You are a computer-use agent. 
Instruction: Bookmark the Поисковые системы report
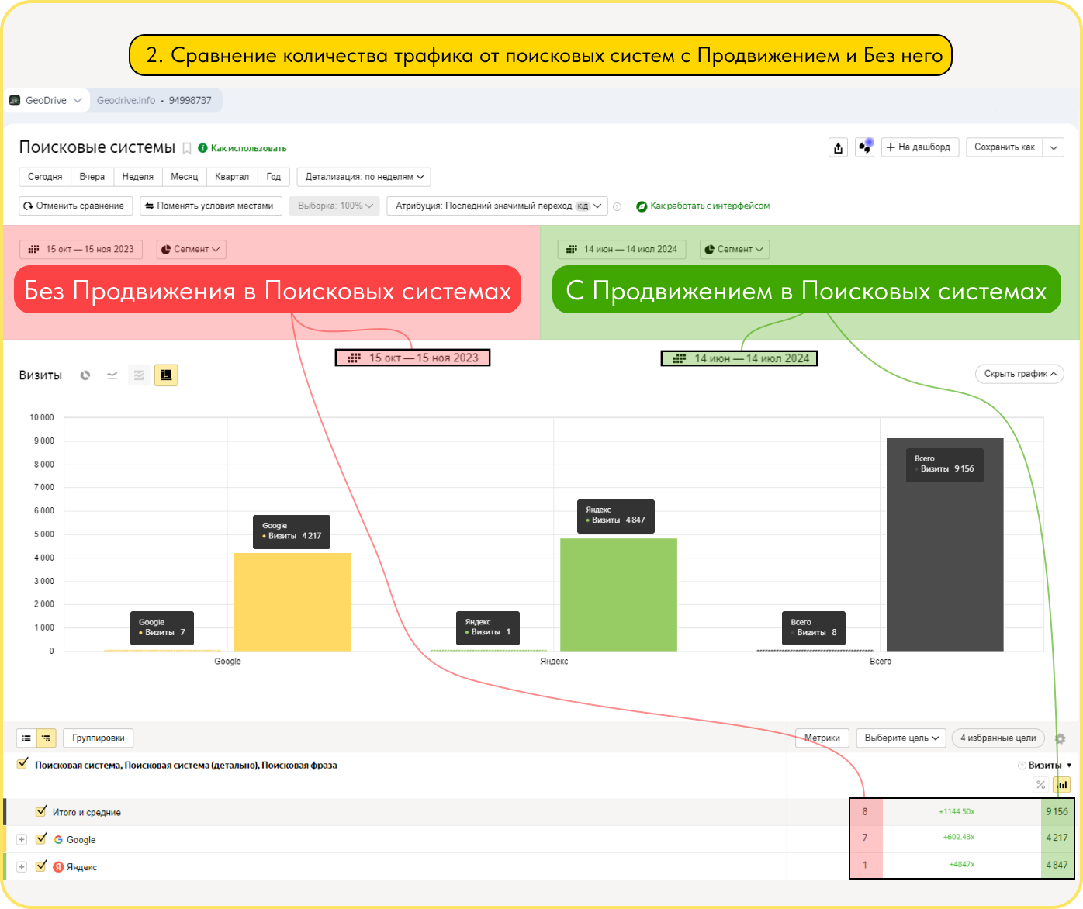point(187,148)
